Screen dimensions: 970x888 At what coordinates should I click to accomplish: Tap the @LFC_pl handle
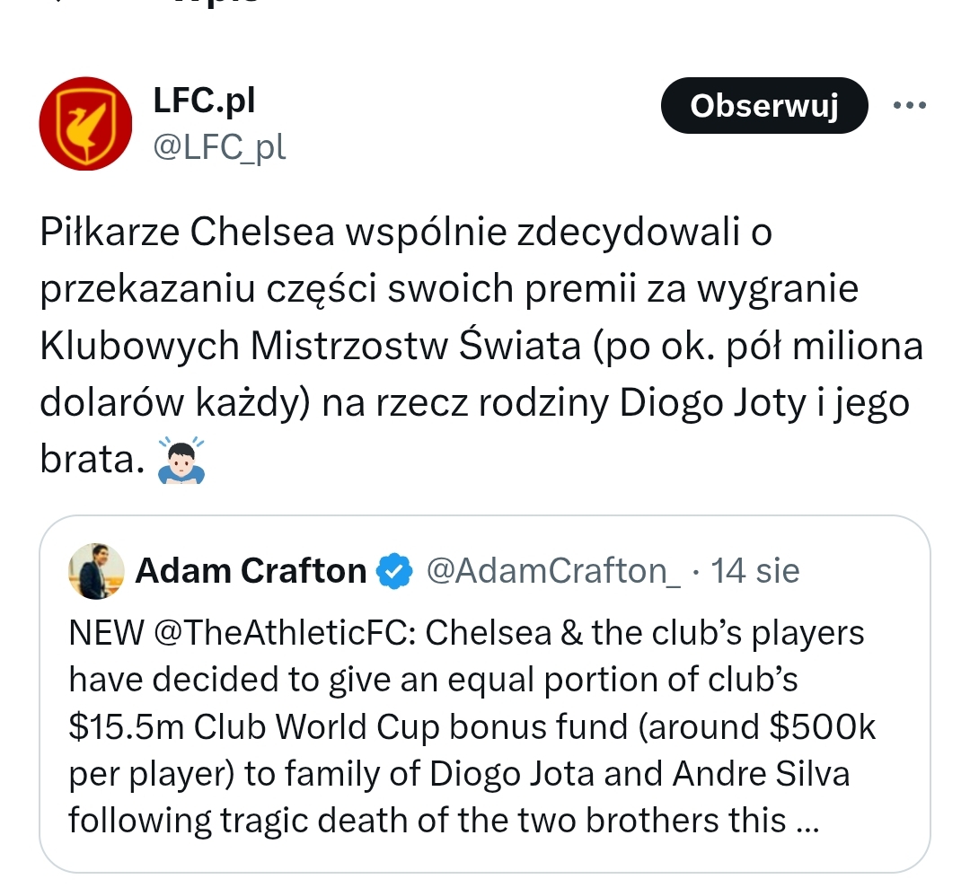pyautogui.click(x=220, y=146)
